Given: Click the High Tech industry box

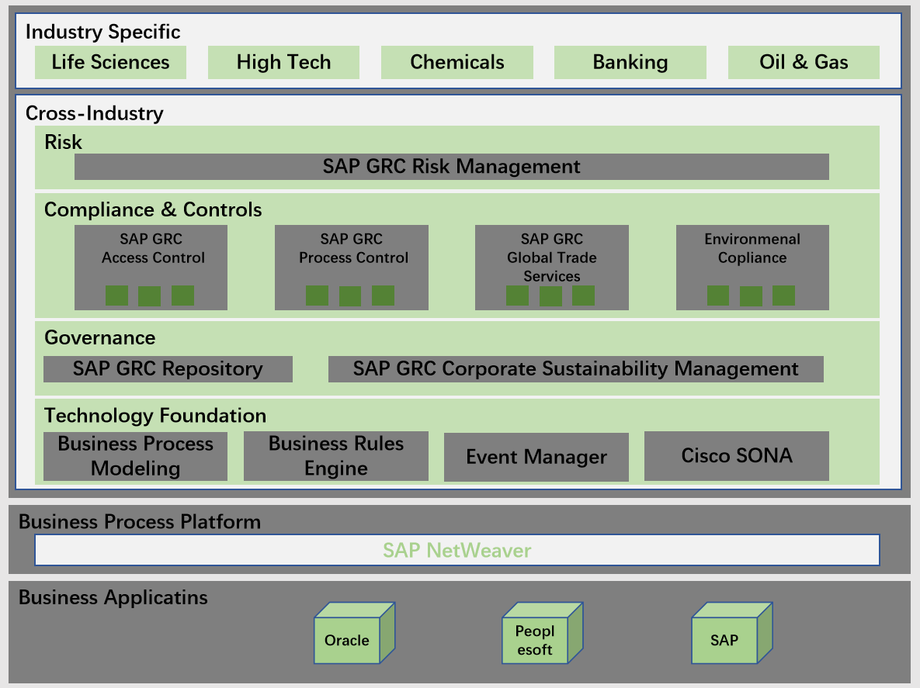Looking at the screenshot, I should 283,63.
